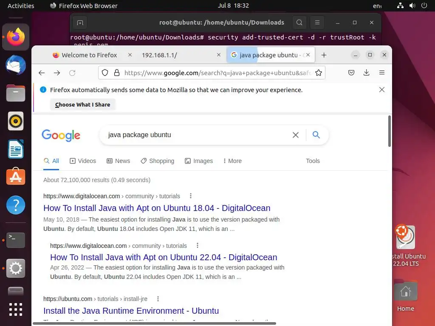Image resolution: width=435 pixels, height=326 pixels.
Task: Open Install the Java Runtime Environment link
Action: (x=131, y=311)
